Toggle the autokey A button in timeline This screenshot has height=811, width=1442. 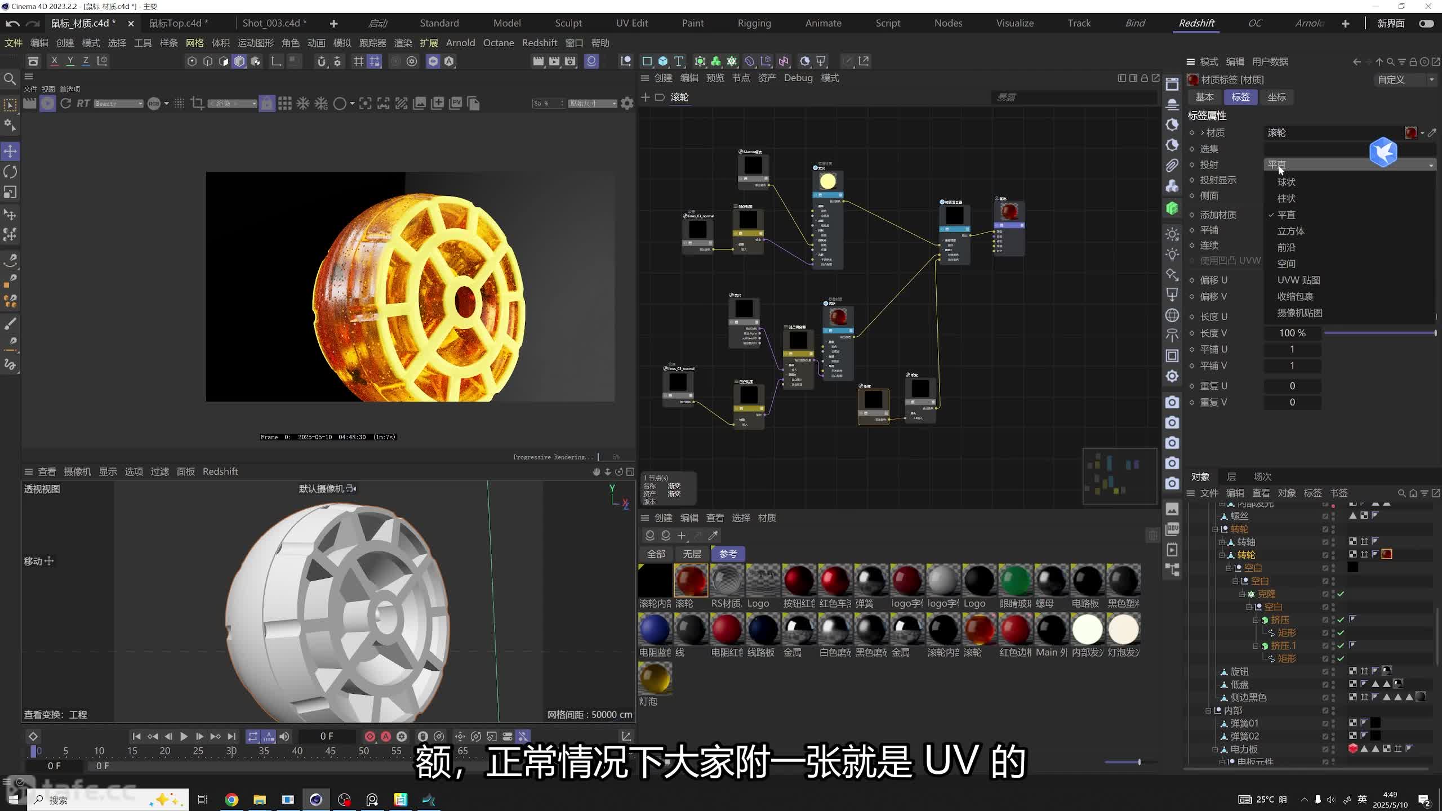pyautogui.click(x=386, y=736)
